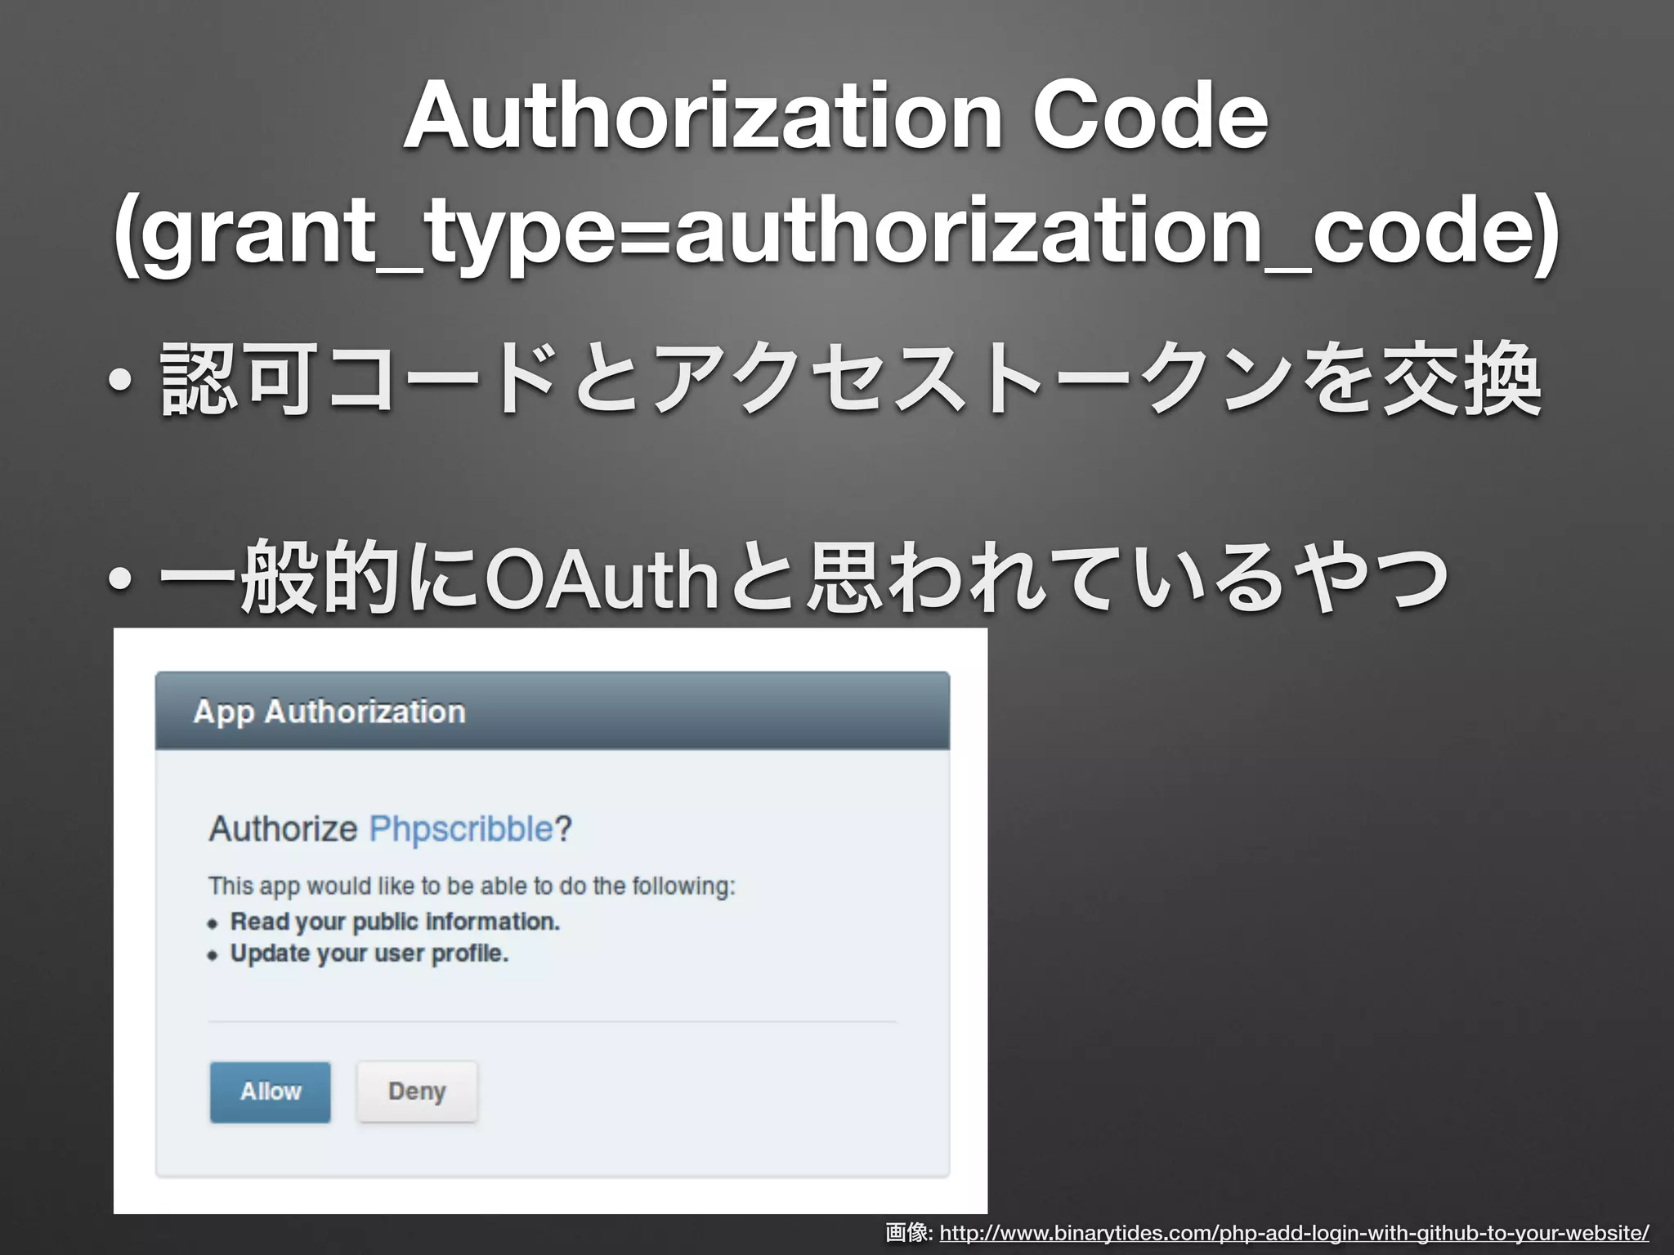The width and height of the screenshot is (1674, 1255).
Task: Click 'This app would like to be able' sentence
Action: pos(472,886)
